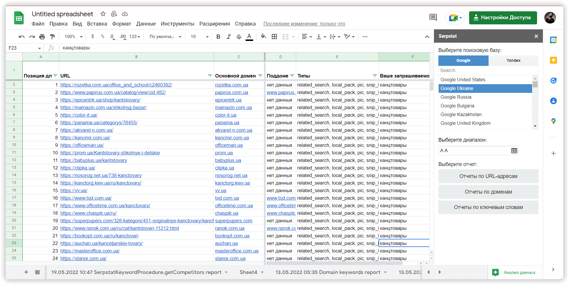Click the redo arrow icon
Screen dimensions: 569x285
point(32,37)
